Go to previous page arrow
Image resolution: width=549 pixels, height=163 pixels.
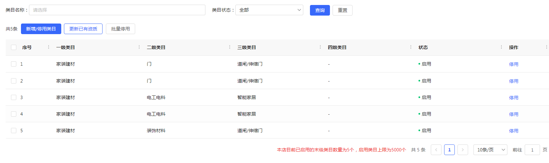(x=436, y=150)
